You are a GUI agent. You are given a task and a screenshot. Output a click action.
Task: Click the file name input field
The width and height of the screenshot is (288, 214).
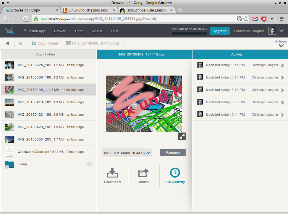[127, 153]
